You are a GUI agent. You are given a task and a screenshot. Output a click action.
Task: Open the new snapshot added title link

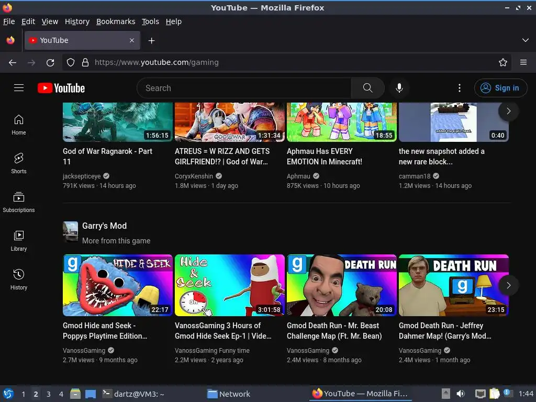coord(441,156)
